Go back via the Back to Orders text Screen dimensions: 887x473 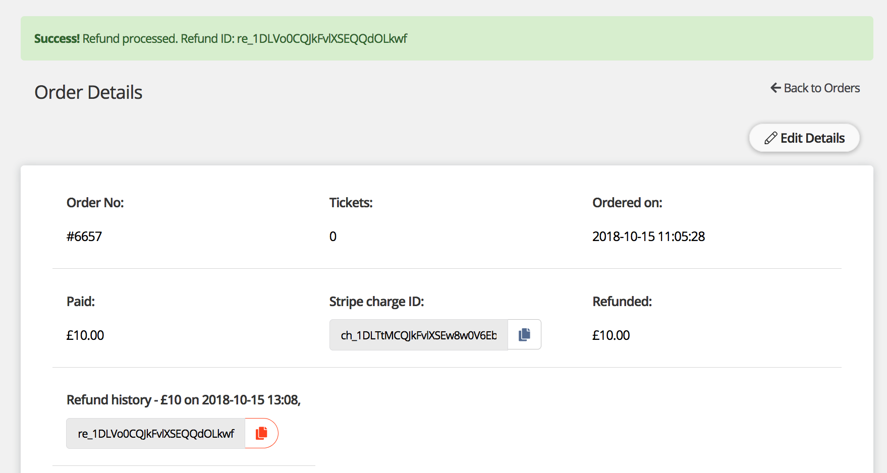(x=821, y=88)
